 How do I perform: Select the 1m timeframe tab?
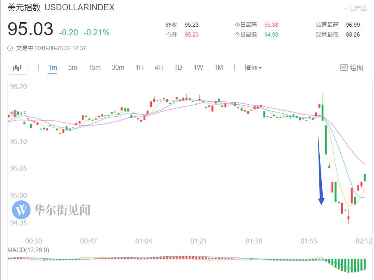[52, 67]
